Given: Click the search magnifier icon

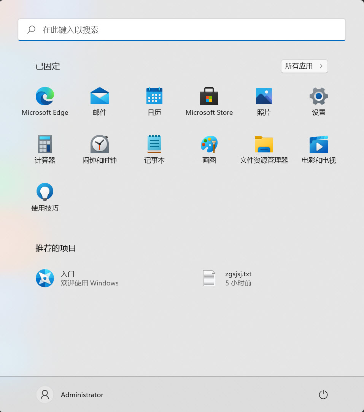Looking at the screenshot, I should [31, 29].
